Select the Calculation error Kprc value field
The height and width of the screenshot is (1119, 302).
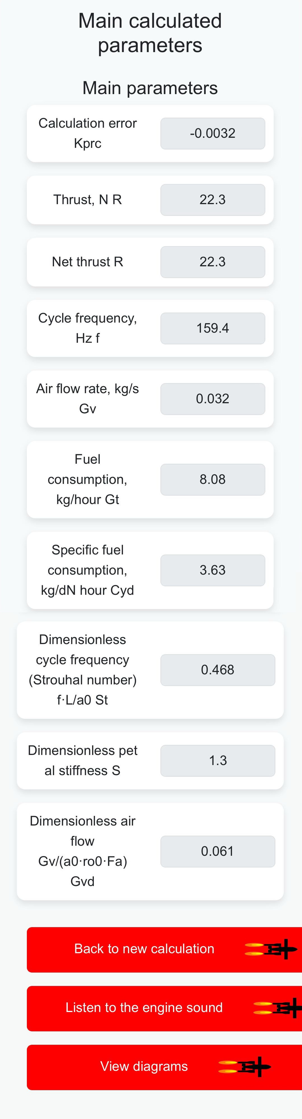[x=213, y=133]
